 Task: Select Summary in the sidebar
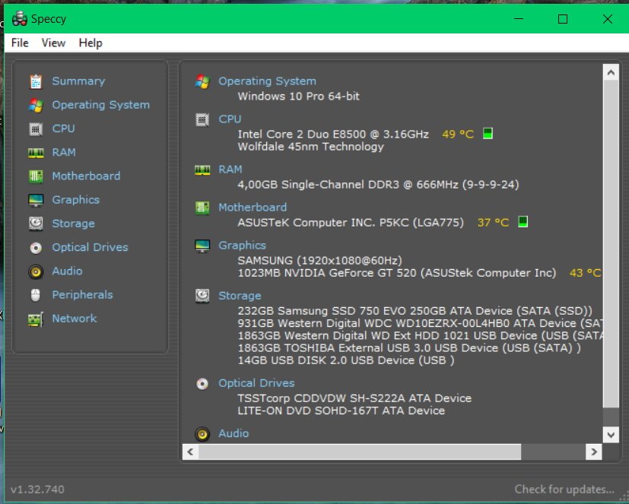coord(78,81)
